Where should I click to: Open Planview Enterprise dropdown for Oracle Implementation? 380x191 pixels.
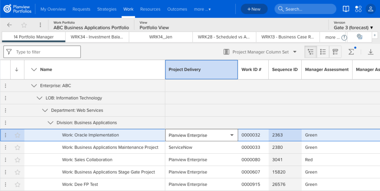[202, 135]
